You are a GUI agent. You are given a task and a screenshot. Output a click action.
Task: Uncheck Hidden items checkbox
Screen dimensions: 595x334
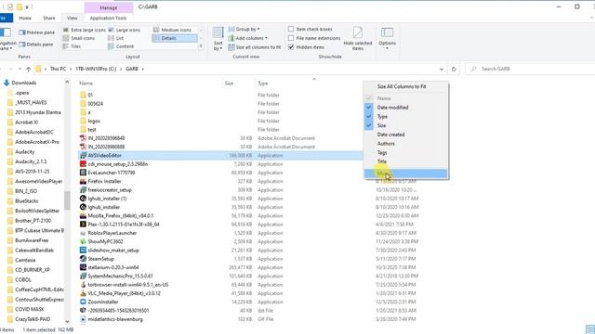coord(291,47)
